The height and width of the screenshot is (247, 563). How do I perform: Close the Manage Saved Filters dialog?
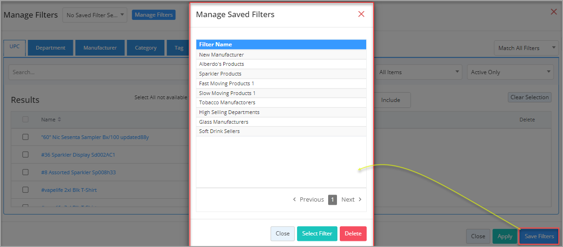[361, 14]
